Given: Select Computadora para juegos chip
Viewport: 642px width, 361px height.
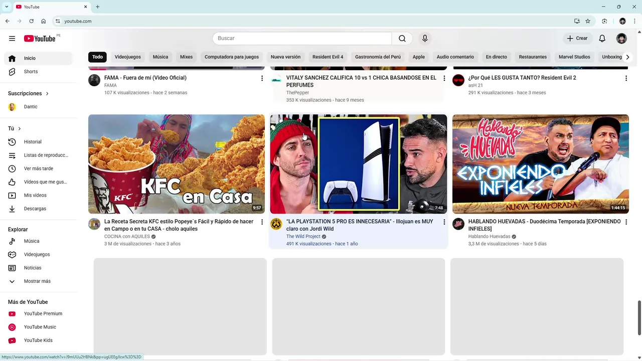Looking at the screenshot, I should click(232, 57).
